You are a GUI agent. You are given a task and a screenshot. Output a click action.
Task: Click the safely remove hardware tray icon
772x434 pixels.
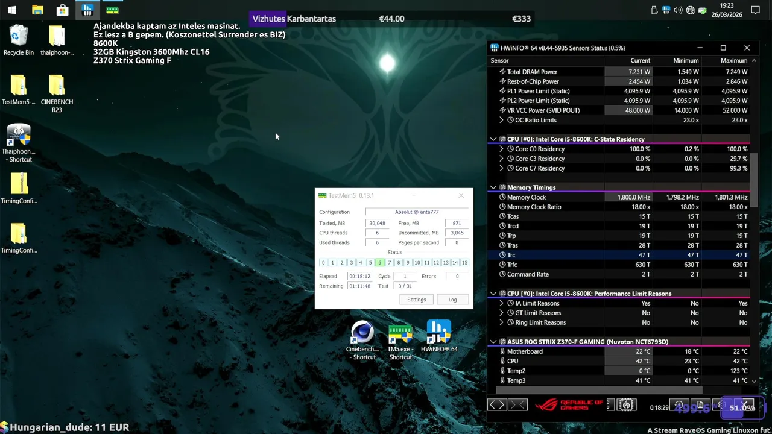tap(654, 10)
